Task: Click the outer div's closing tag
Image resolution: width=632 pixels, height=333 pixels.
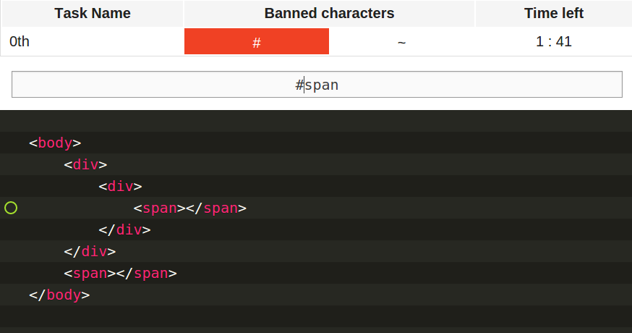Action: click(x=90, y=252)
